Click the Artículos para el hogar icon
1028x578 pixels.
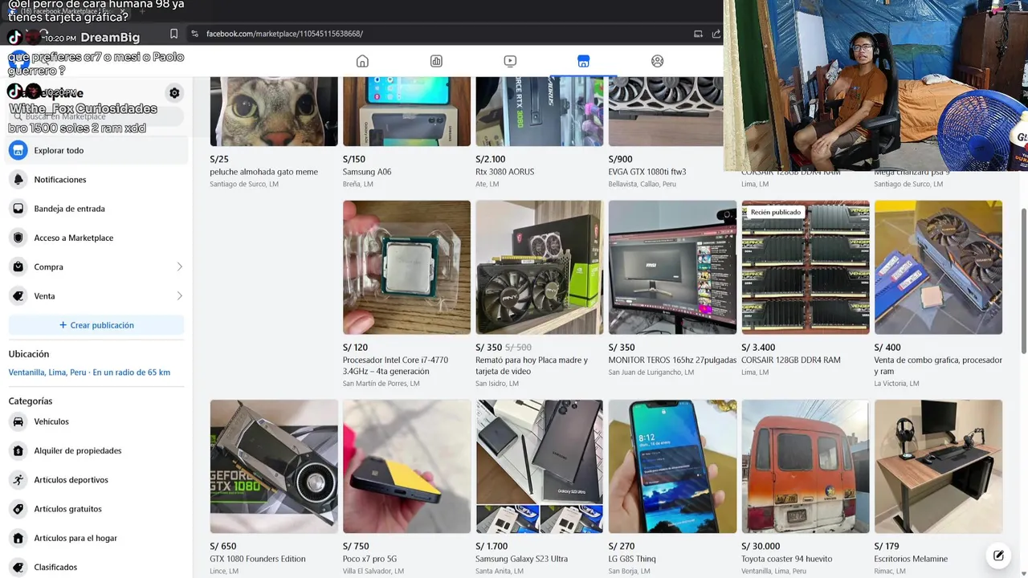(x=18, y=538)
